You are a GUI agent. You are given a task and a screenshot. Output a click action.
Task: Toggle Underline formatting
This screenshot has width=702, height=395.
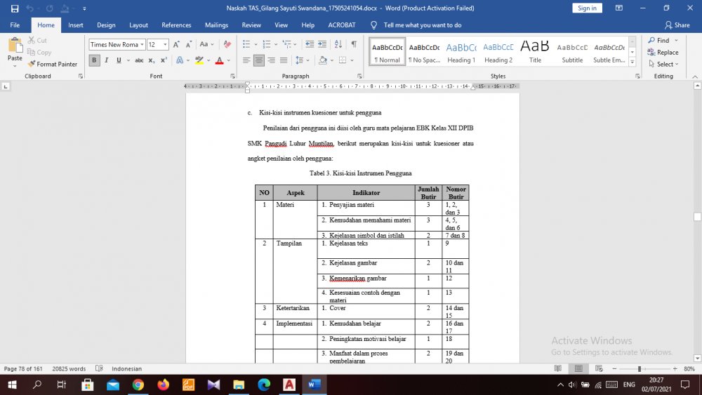(119, 60)
